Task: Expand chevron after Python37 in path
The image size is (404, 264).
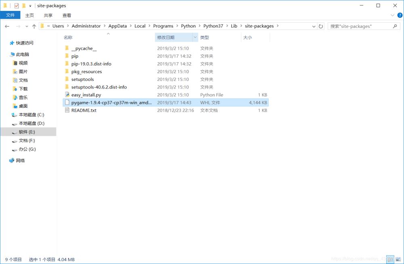Action: pyautogui.click(x=227, y=26)
